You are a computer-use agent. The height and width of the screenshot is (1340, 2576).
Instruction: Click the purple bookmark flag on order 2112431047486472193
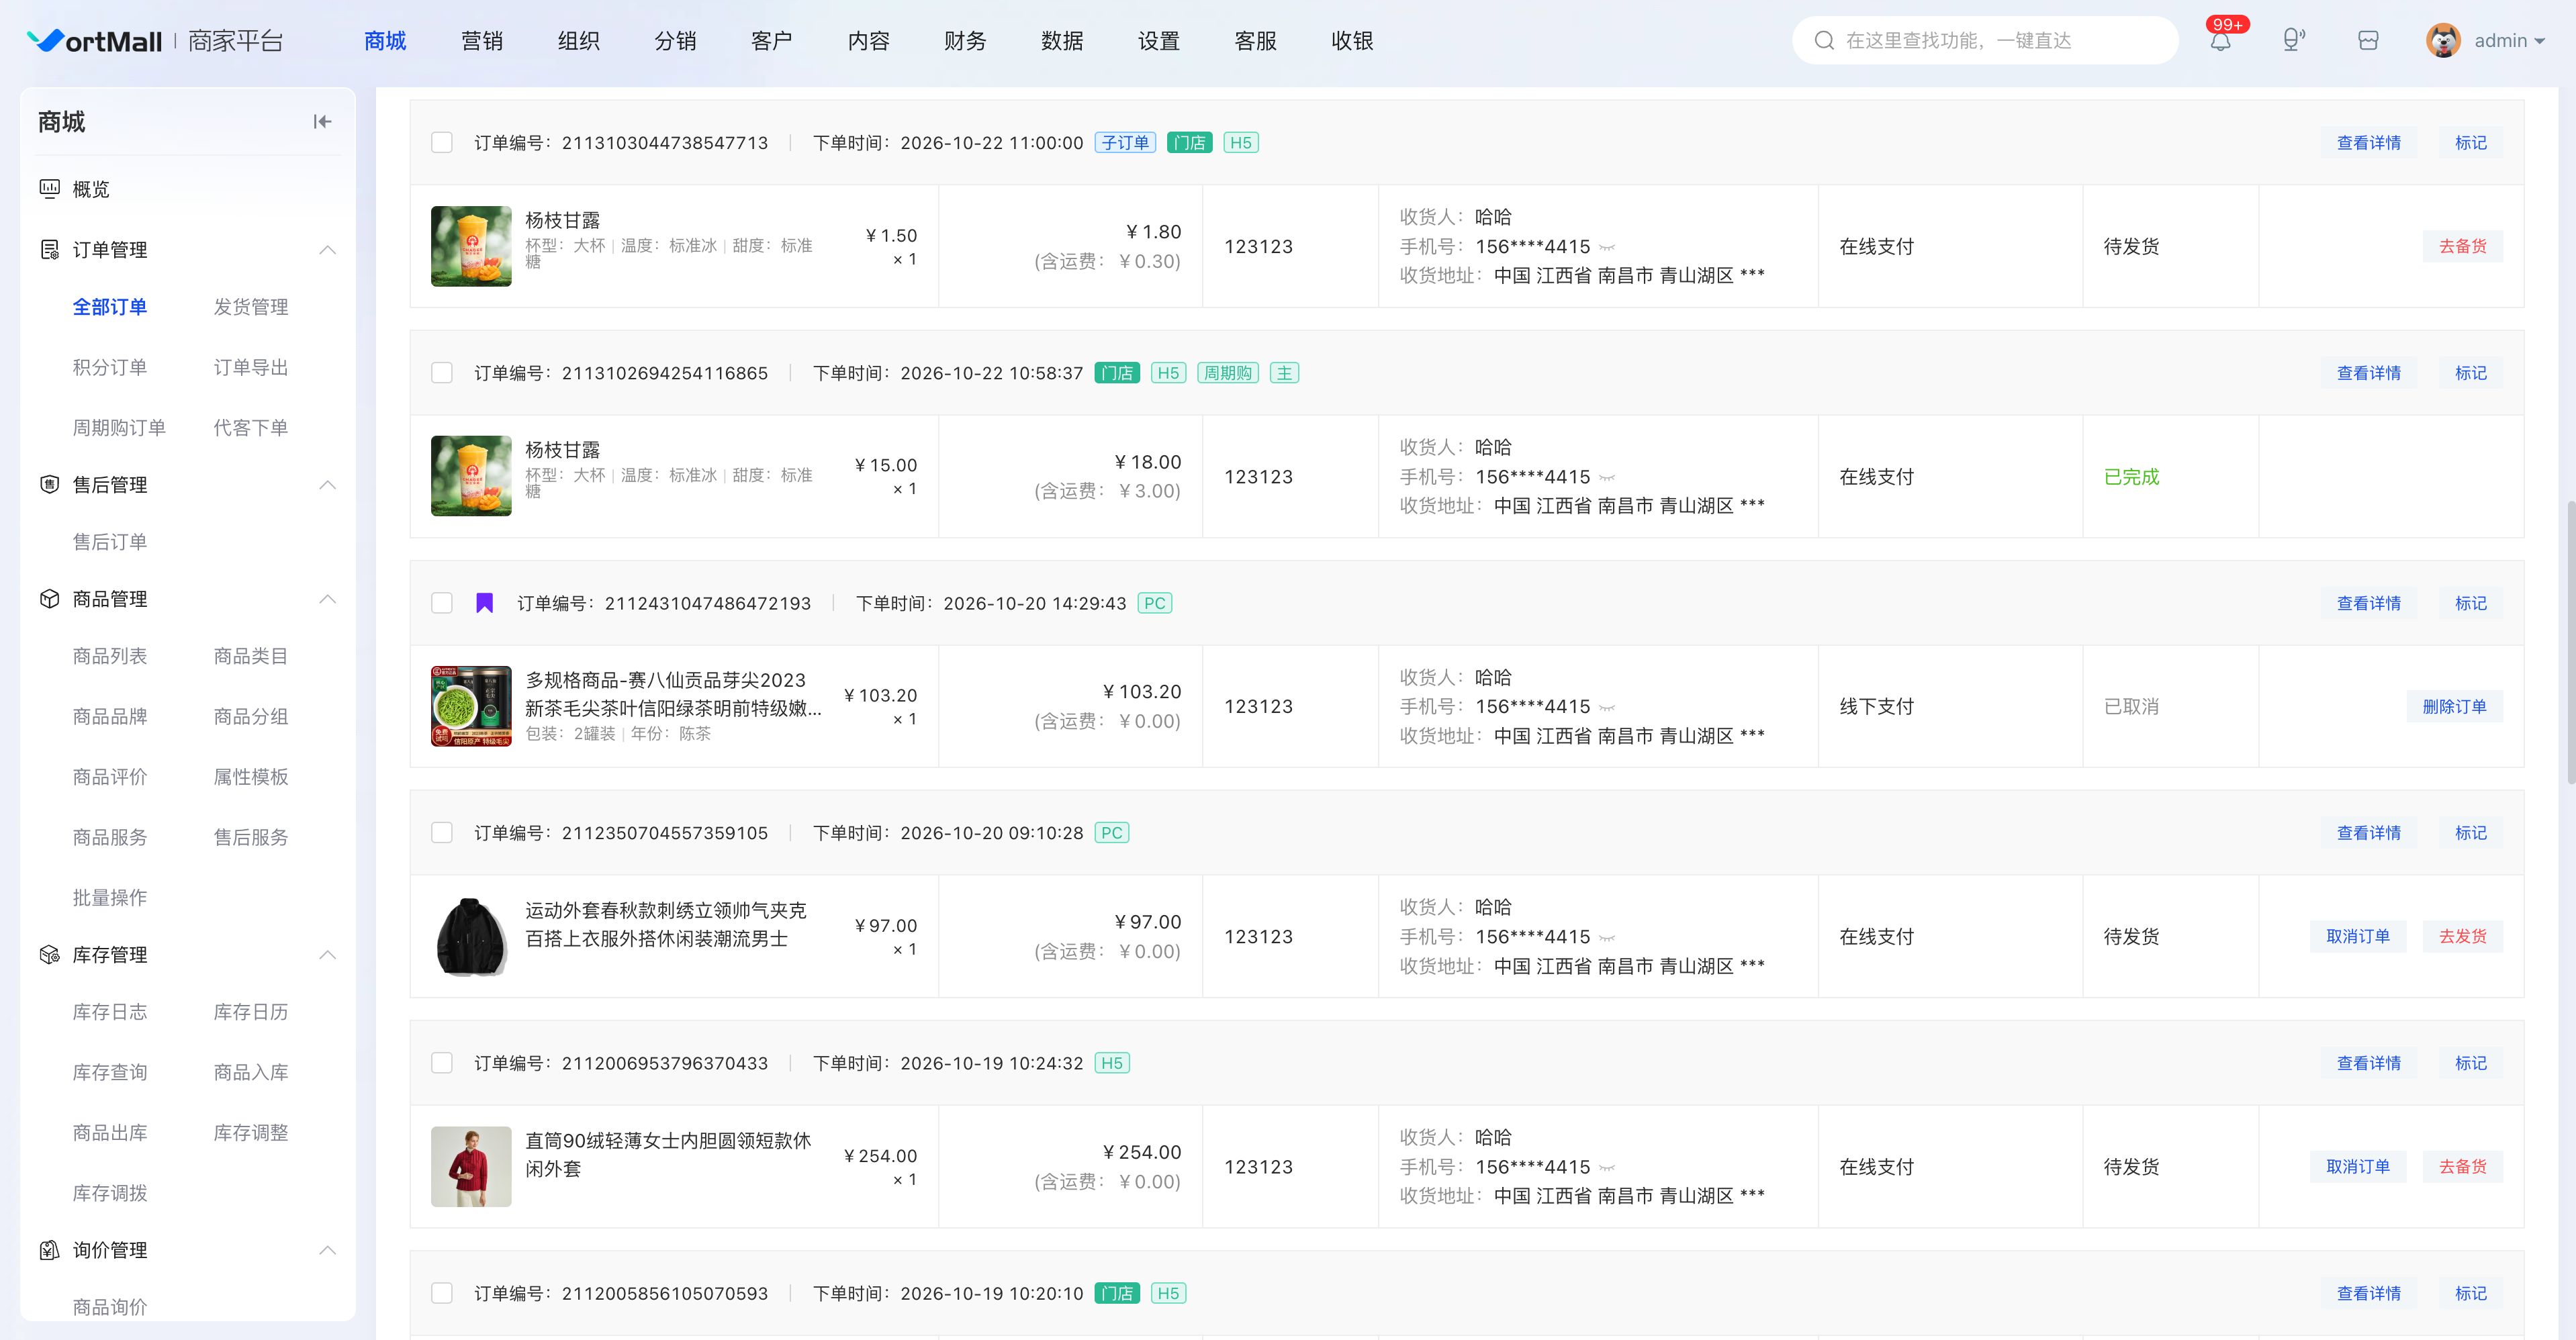pos(485,603)
